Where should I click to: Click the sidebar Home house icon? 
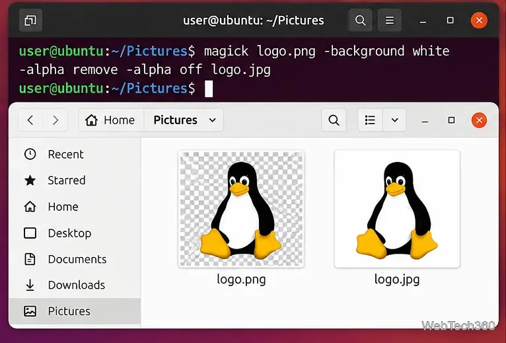tap(30, 206)
